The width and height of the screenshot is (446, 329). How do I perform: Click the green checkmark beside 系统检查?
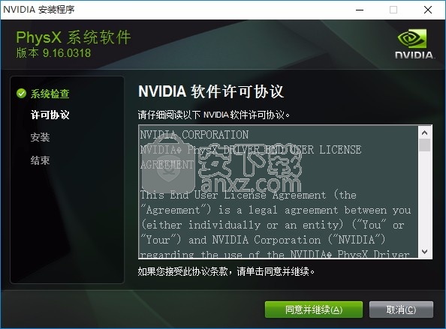(21, 93)
